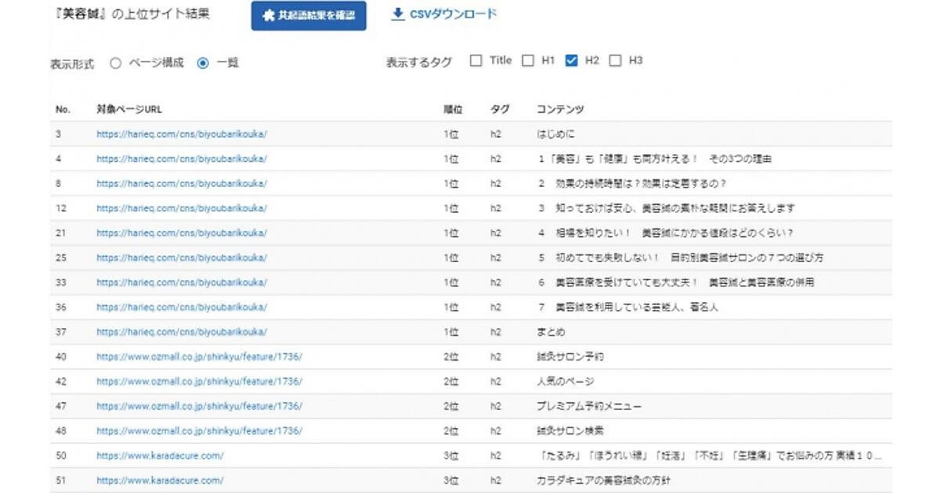The image size is (940, 493).
Task: Tick the H3 tag checkbox
Action: (615, 60)
